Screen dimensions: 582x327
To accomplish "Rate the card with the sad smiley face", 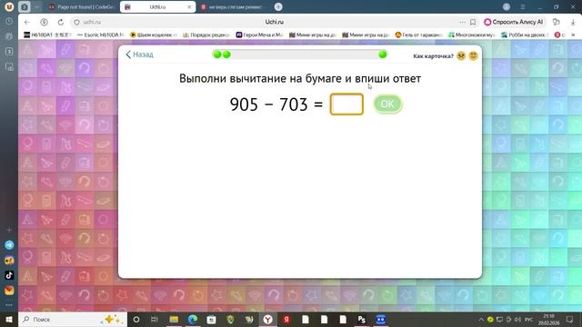I will (x=461, y=56).
